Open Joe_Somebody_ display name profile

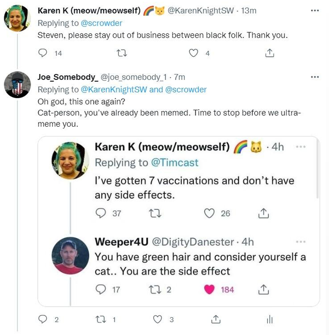pos(68,76)
